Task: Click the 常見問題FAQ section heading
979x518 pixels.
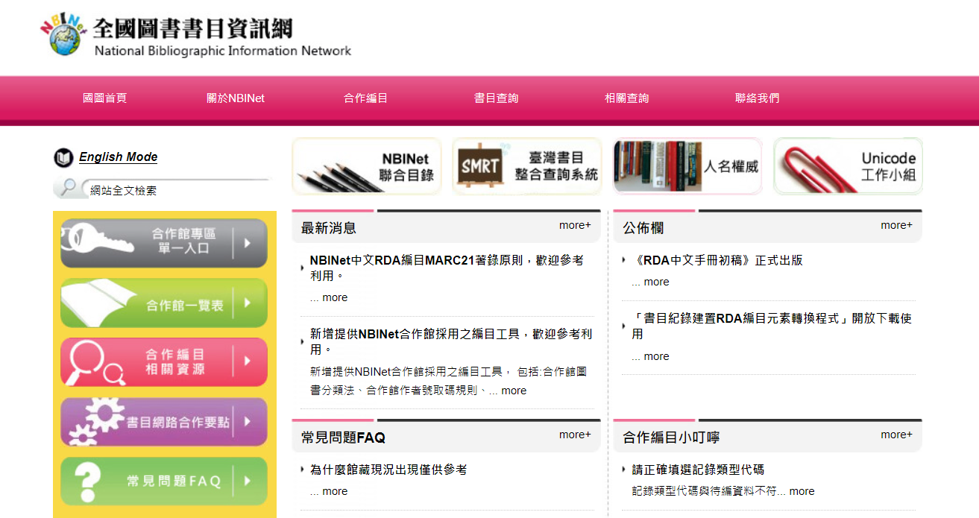Action: coord(343,438)
